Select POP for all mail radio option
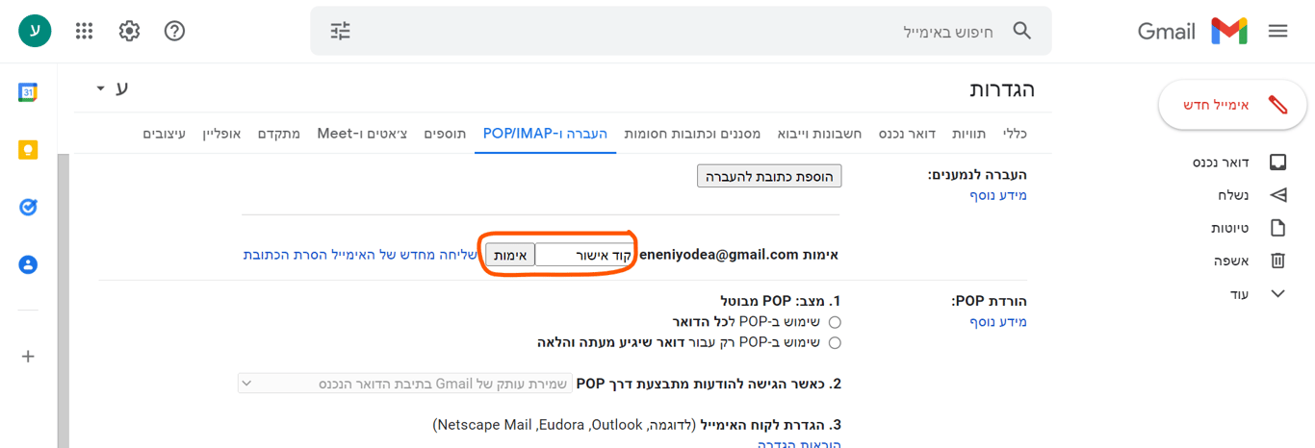1315x448 pixels. point(835,322)
